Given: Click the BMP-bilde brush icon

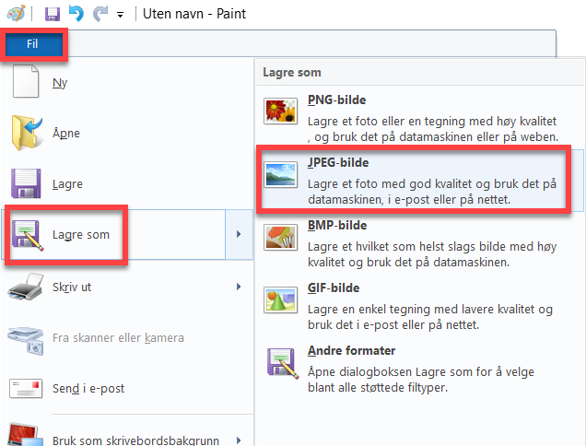Looking at the screenshot, I should (280, 238).
